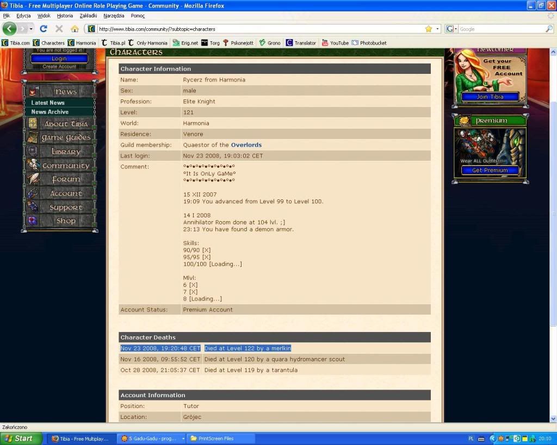The width and height of the screenshot is (557, 445).
Task: Click the 20:10 system clock
Action: pos(545,438)
